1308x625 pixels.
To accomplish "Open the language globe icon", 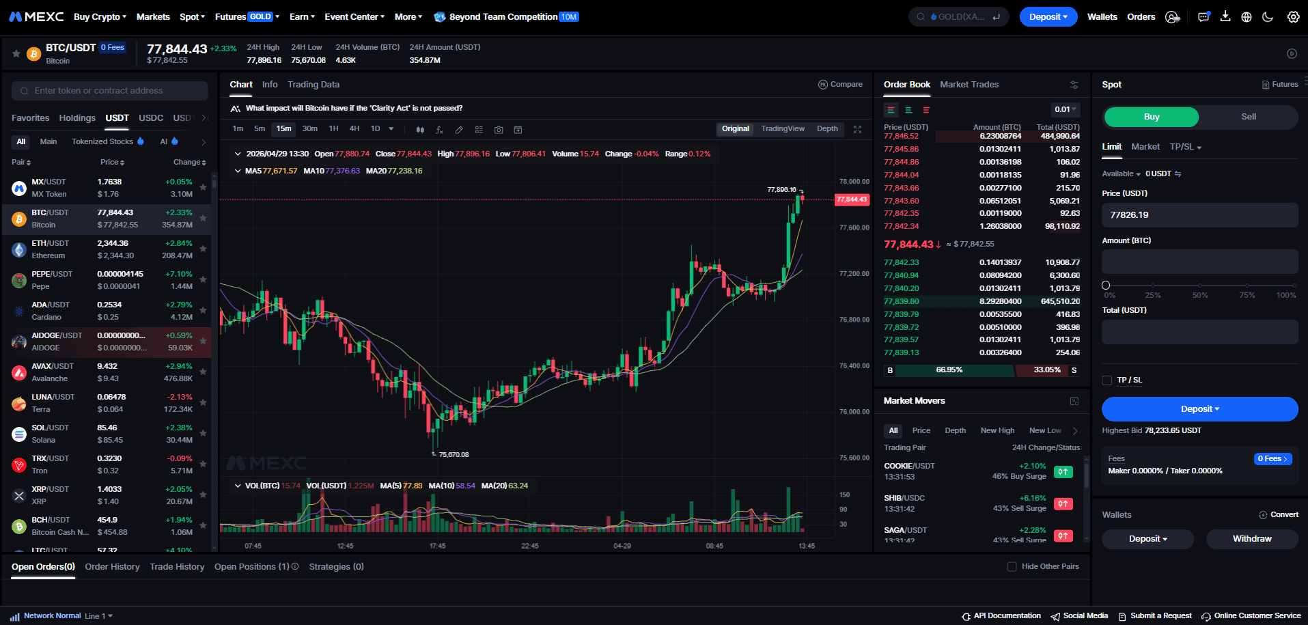I will click(1247, 17).
